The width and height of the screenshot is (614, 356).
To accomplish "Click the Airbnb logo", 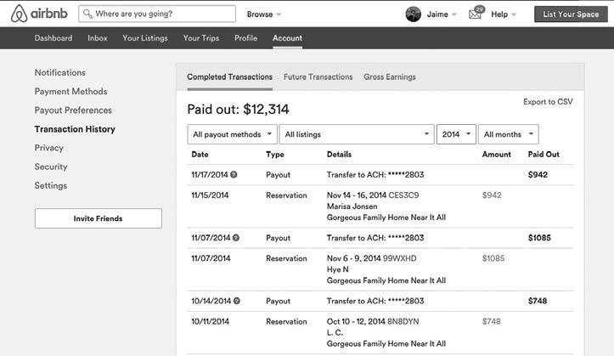I will (x=37, y=14).
